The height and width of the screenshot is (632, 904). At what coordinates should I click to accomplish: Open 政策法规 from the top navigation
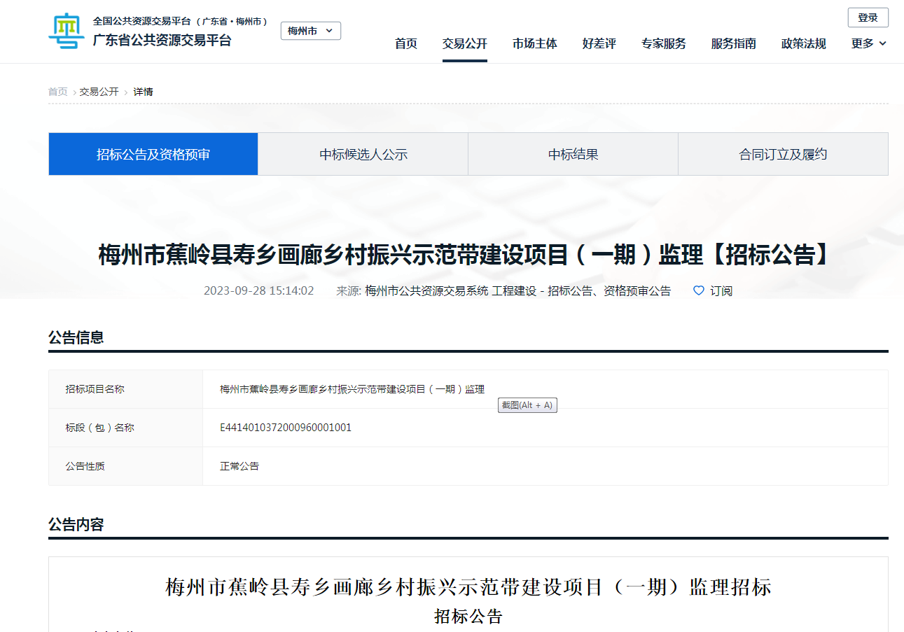[802, 43]
